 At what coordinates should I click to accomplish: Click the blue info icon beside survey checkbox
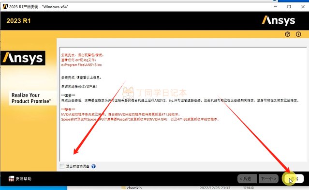point(94,166)
